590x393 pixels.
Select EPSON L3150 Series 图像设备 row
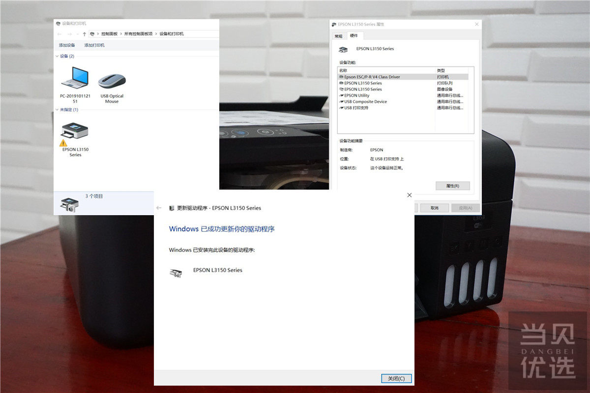pos(403,89)
